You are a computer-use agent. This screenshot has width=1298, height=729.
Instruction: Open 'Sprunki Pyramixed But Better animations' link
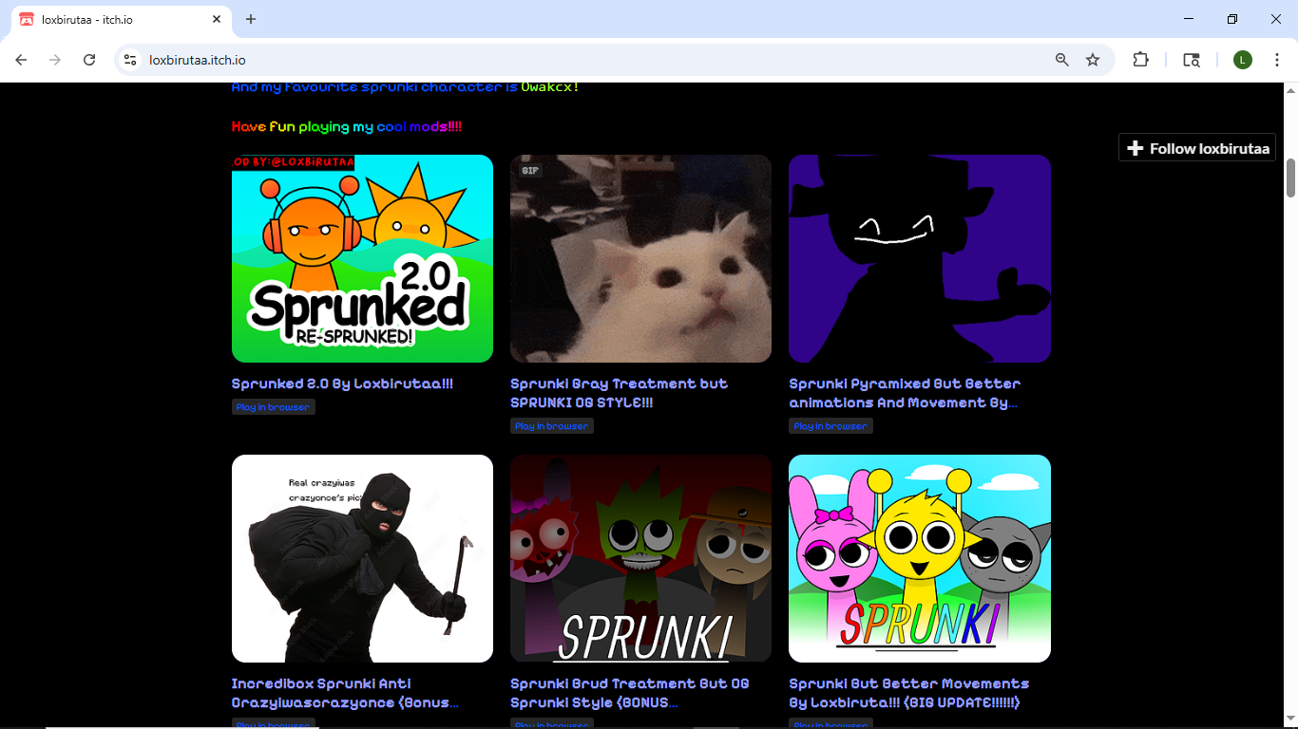point(905,394)
